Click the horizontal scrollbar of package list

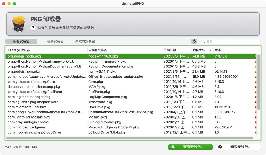click(130, 138)
